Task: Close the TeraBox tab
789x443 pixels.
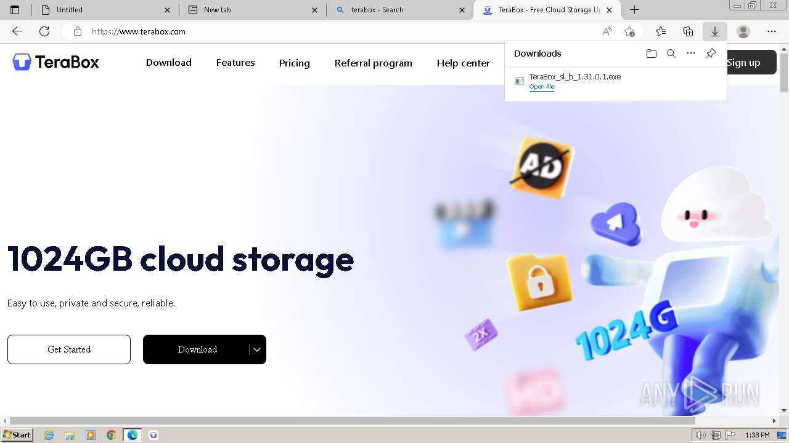Action: tap(610, 10)
